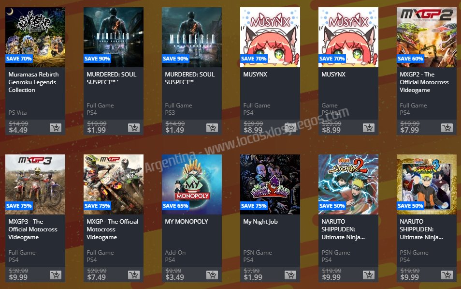Add Naruto Storm 3 to cart
The height and width of the screenshot is (289, 461).
coord(447,275)
